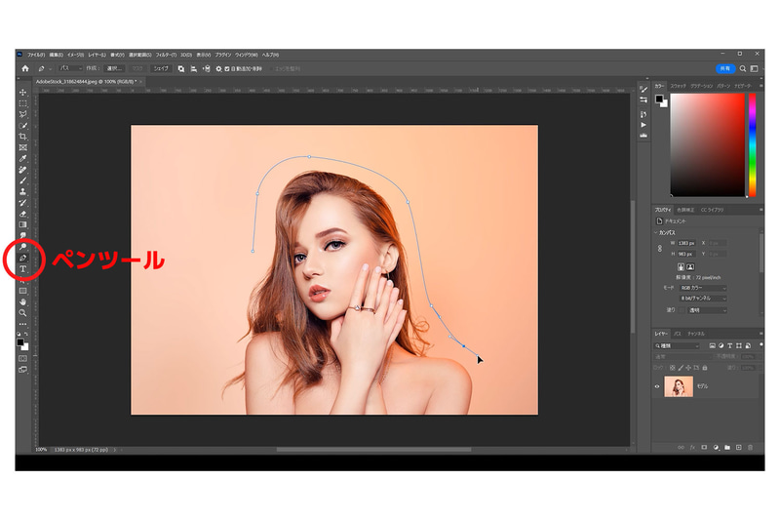780x520 pixels.
Task: Click the search magnifier icon top right
Action: coord(743,68)
